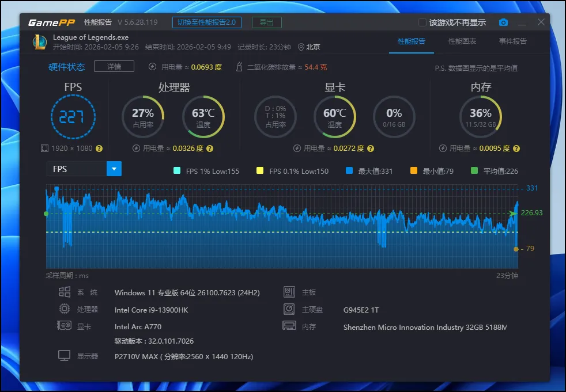Click the motherboard icon in the specs list

tap(289, 292)
